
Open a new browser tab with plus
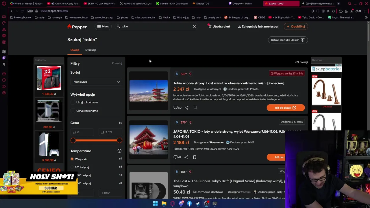point(338,3)
